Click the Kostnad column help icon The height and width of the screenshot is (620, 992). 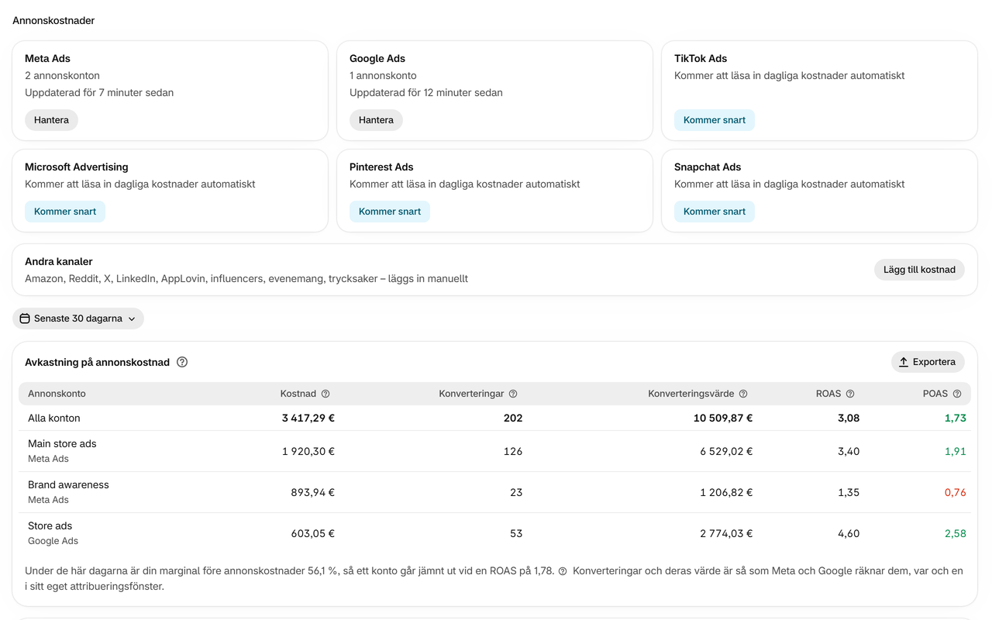[x=325, y=394]
